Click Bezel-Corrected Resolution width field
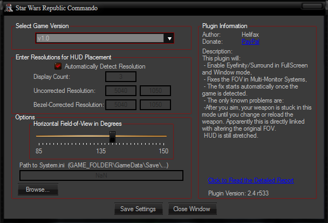This screenshot has width=328, height=223. pyautogui.click(x=121, y=105)
